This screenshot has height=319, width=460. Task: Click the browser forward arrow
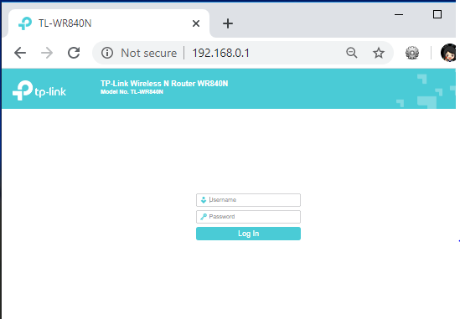point(47,53)
